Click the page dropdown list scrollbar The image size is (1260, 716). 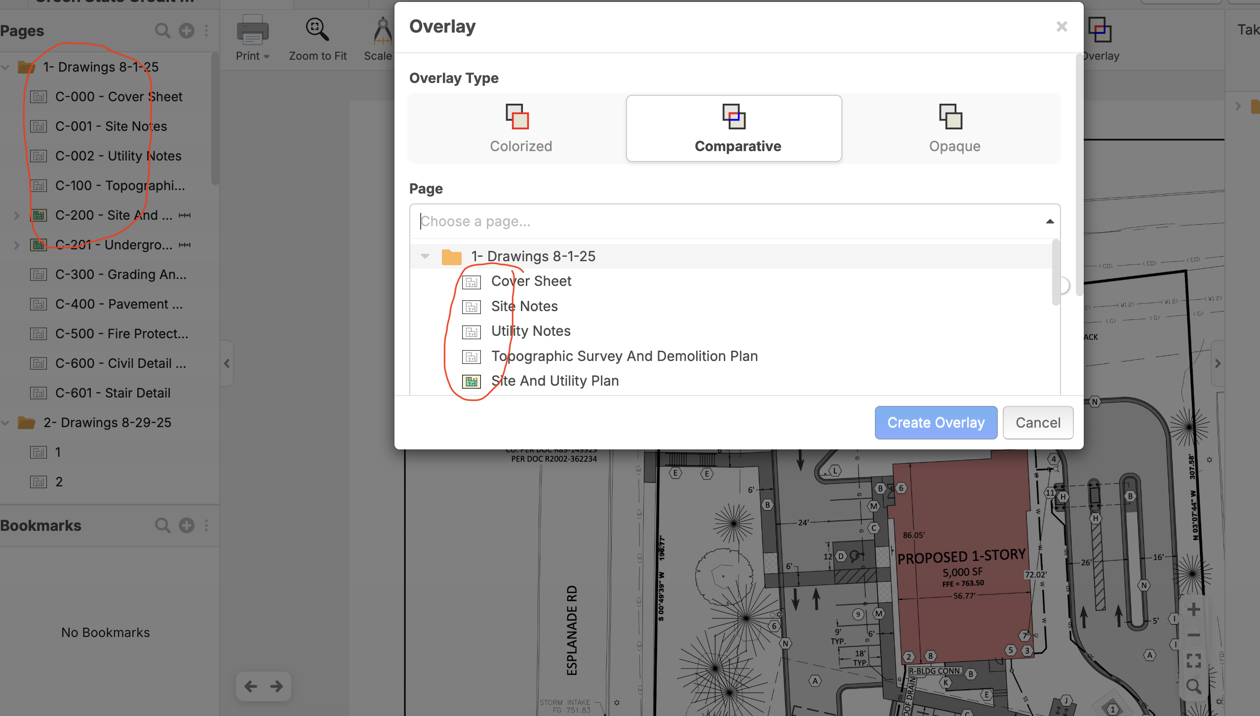pyautogui.click(x=1056, y=273)
